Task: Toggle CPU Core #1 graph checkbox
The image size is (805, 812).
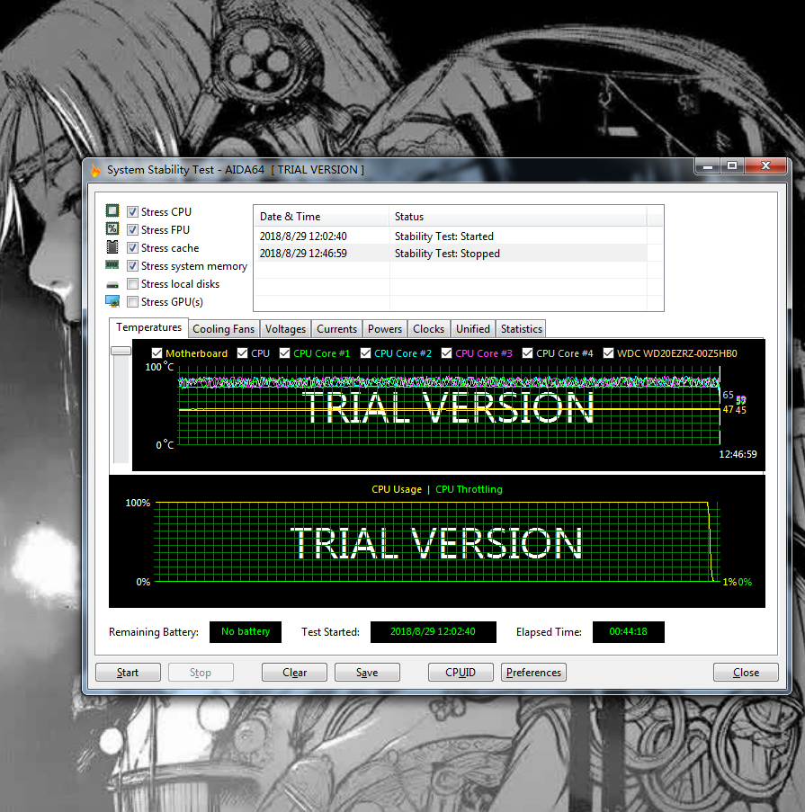Action: click(x=284, y=353)
